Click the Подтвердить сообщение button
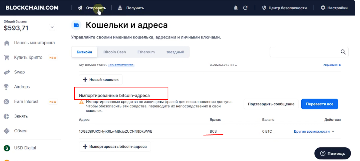The height and width of the screenshot is (161, 360). click(x=271, y=104)
